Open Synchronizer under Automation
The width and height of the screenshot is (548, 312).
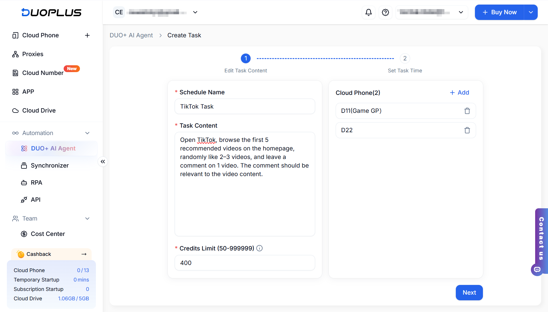coord(50,166)
